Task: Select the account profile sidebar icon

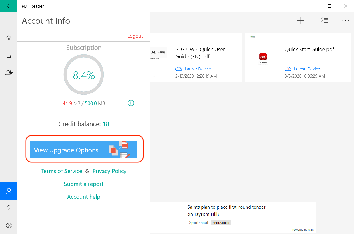Action: tap(9, 191)
